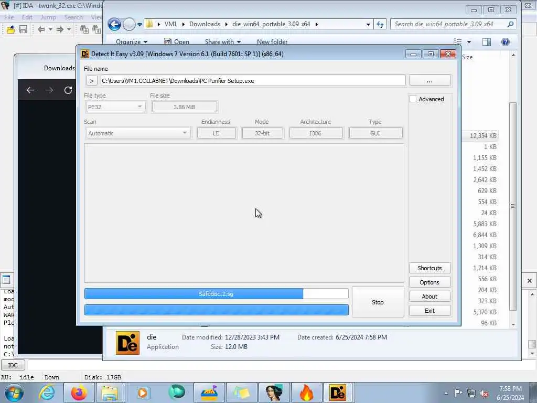The height and width of the screenshot is (403, 537).
Task: Click the 32-bit mode field
Action: point(262,133)
